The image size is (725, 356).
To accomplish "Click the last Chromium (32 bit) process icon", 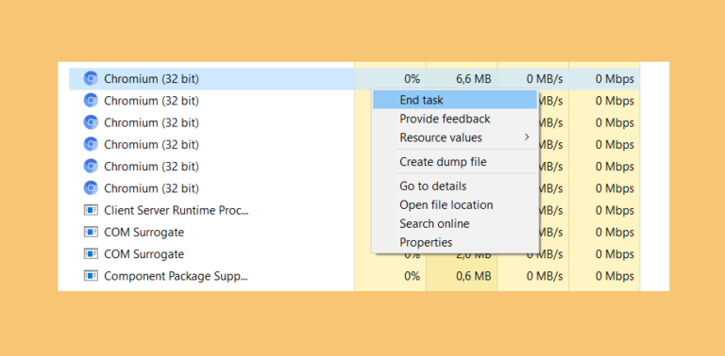I will (x=91, y=188).
